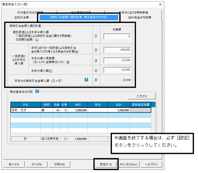Focus field ① 個別評価による本年分繰入額
The width and height of the screenshot is (198, 173).
(x=117, y=36)
